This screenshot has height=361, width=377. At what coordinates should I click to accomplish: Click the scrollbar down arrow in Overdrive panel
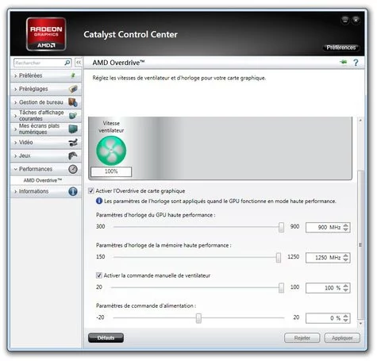(x=360, y=324)
